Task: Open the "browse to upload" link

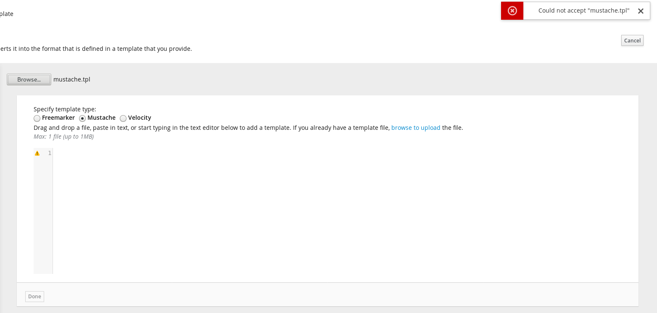Action: click(416, 128)
